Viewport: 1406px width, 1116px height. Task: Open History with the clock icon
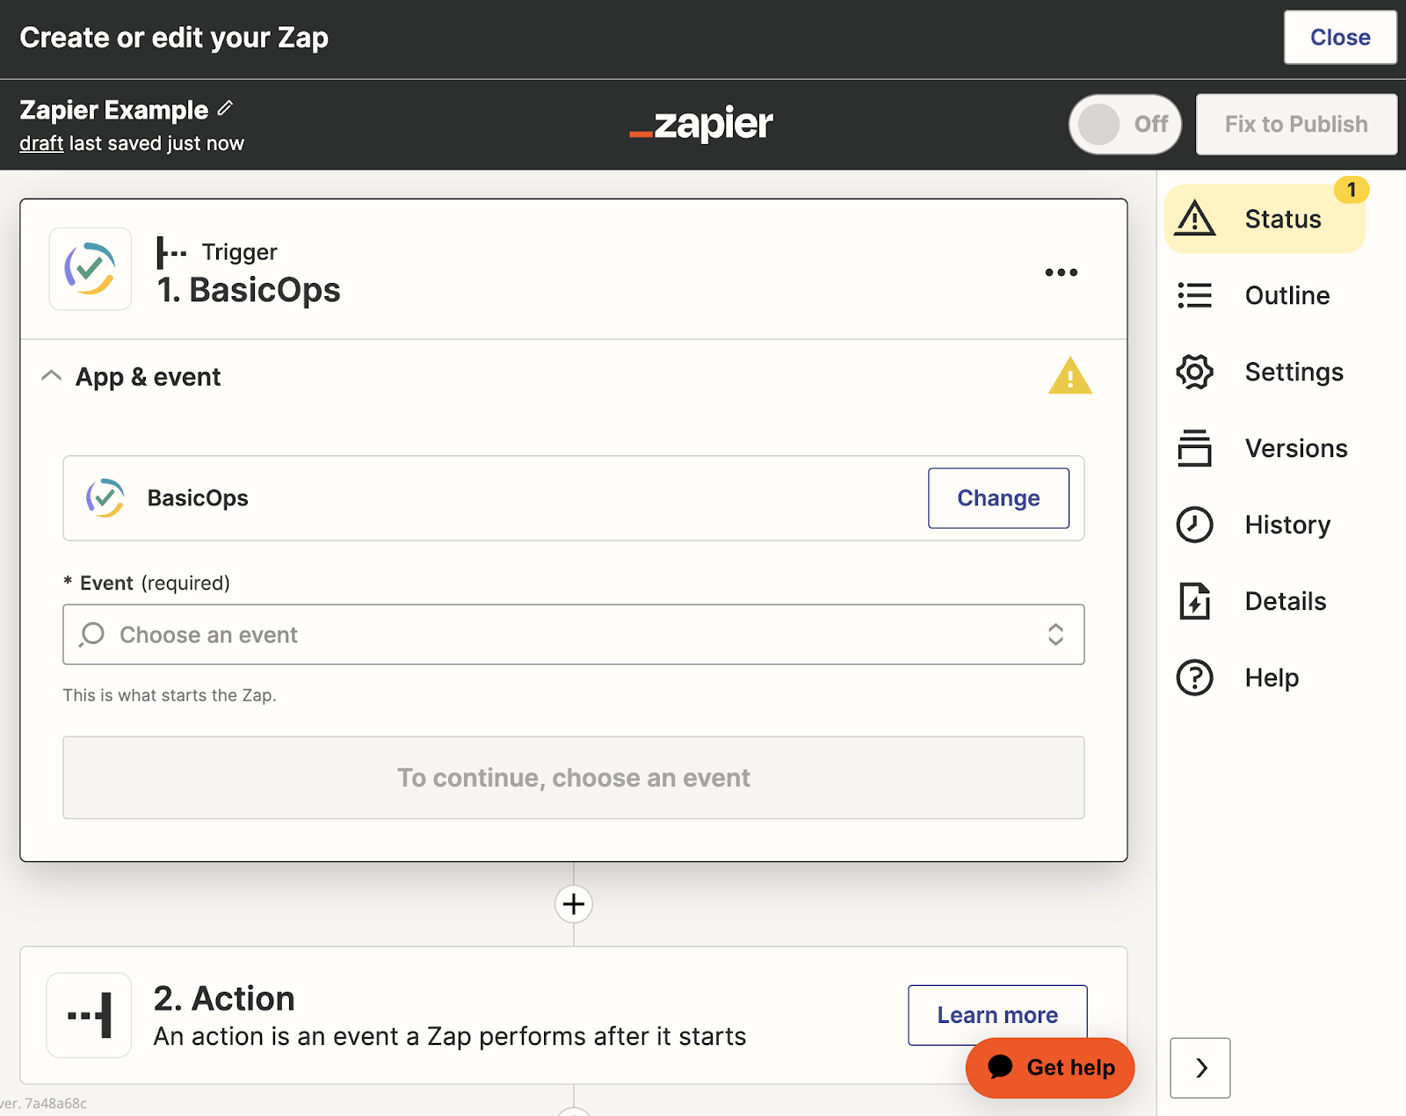coord(1194,525)
